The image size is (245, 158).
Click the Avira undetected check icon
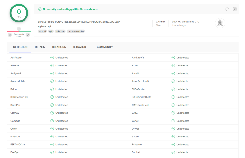(x=173, y=81)
